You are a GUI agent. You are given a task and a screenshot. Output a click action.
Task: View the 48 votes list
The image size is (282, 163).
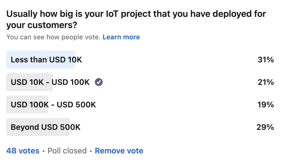coord(23,151)
